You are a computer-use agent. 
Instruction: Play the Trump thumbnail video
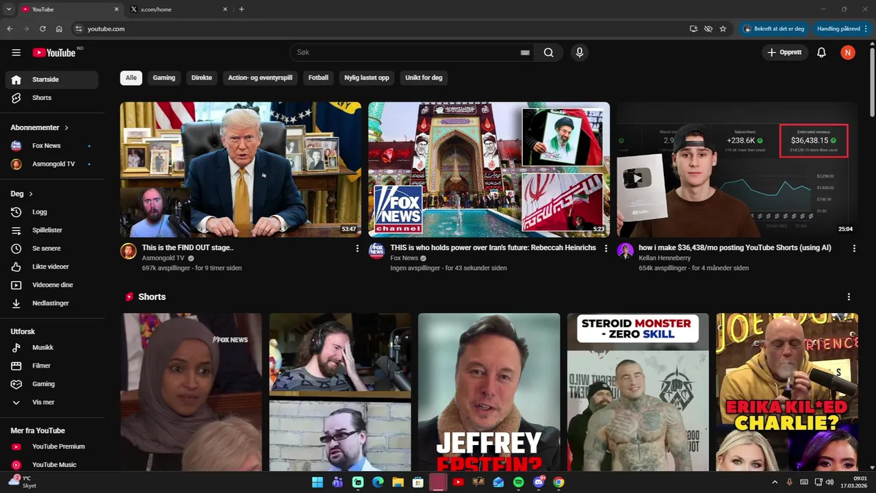click(241, 169)
